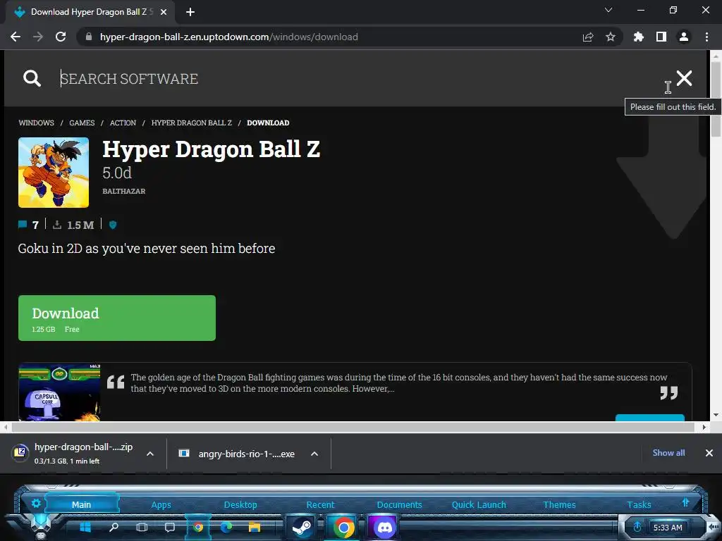Image resolution: width=722 pixels, height=541 pixels.
Task: Expand the hyper-dragon-ball zip download options
Action: tap(150, 454)
